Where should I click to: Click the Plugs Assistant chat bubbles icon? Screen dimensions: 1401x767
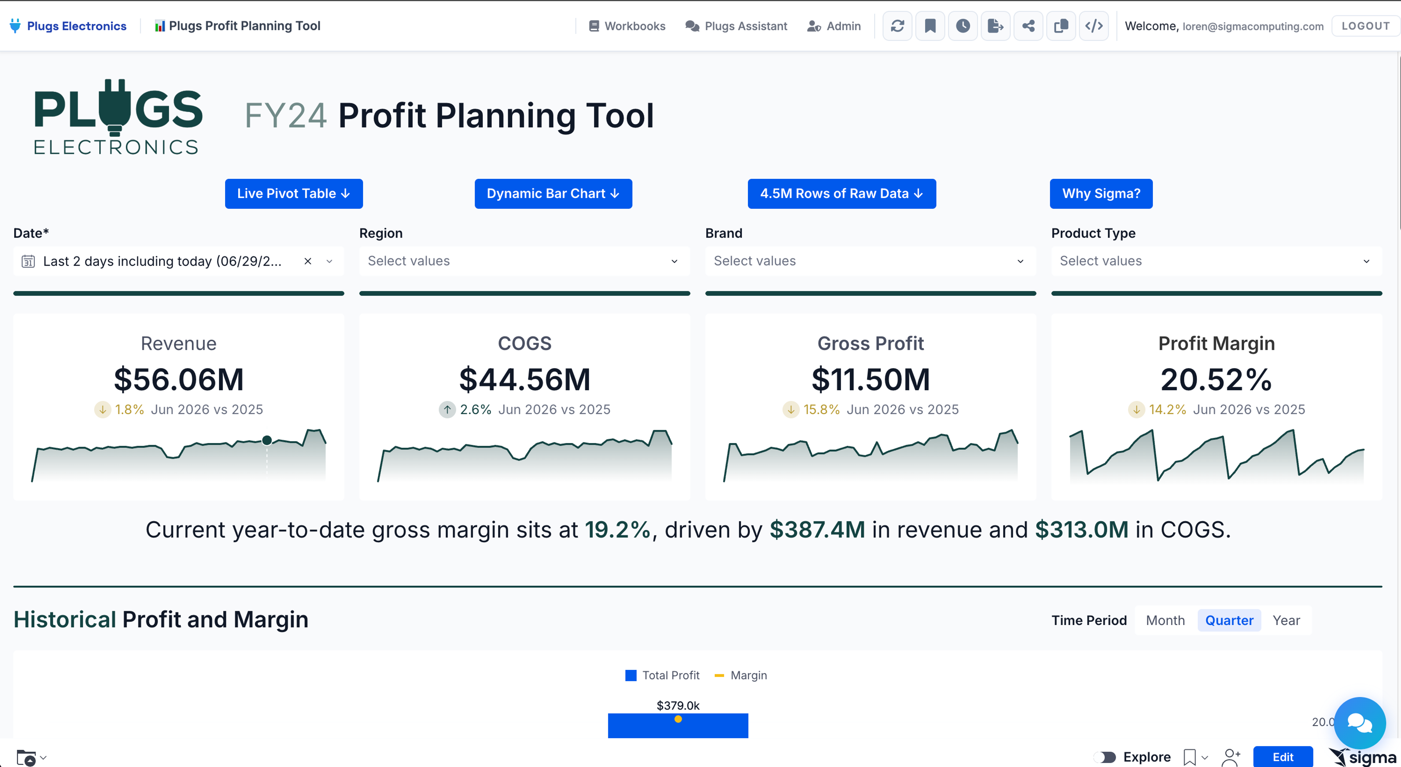692,26
